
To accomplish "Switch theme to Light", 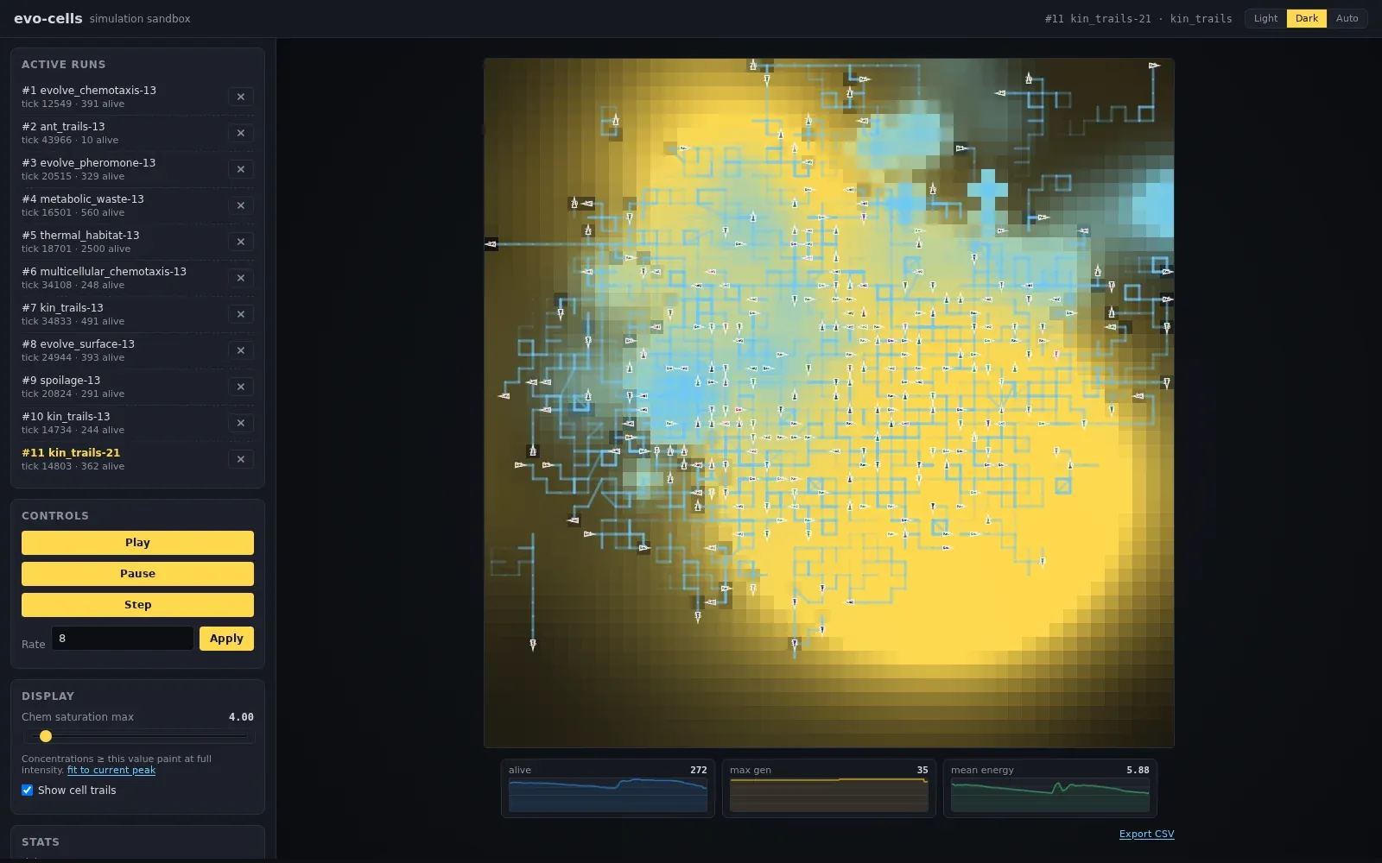I will (x=1265, y=18).
